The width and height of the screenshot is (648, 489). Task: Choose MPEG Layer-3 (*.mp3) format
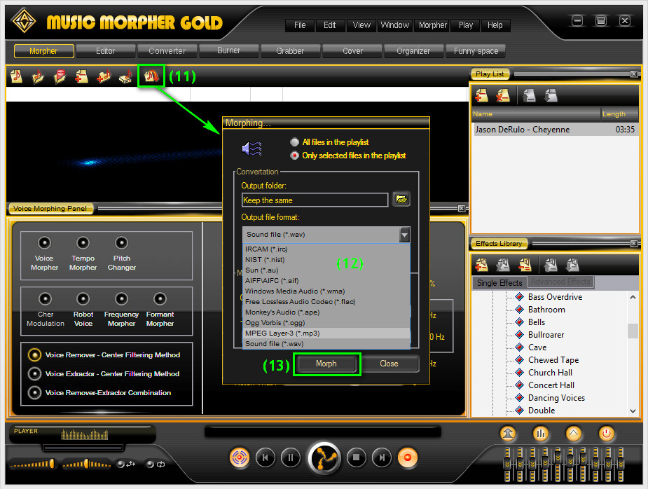tap(326, 333)
